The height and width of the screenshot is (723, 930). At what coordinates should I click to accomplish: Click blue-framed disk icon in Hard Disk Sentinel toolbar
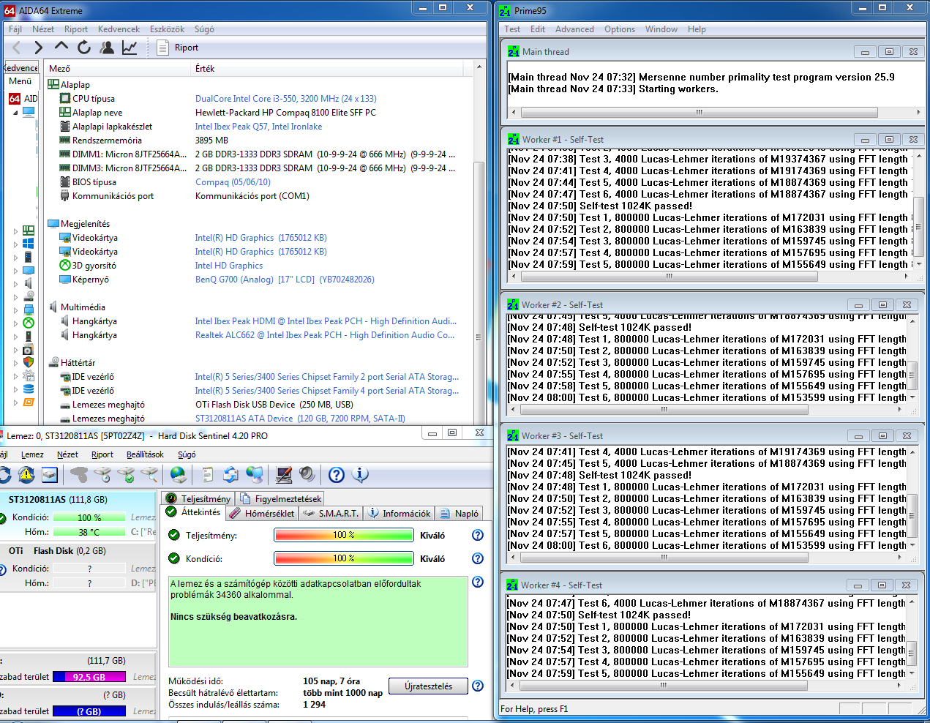pos(49,475)
